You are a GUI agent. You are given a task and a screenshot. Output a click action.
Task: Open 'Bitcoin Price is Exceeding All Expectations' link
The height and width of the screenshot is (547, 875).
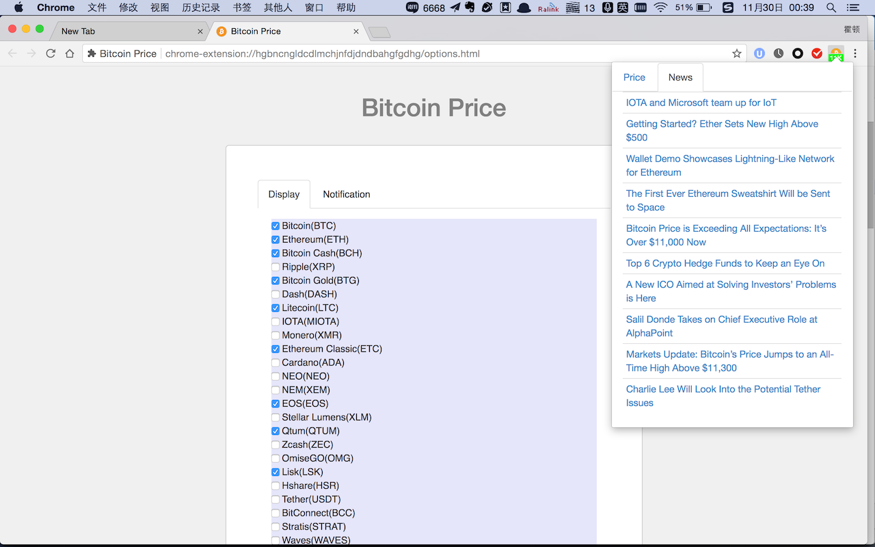(x=726, y=235)
